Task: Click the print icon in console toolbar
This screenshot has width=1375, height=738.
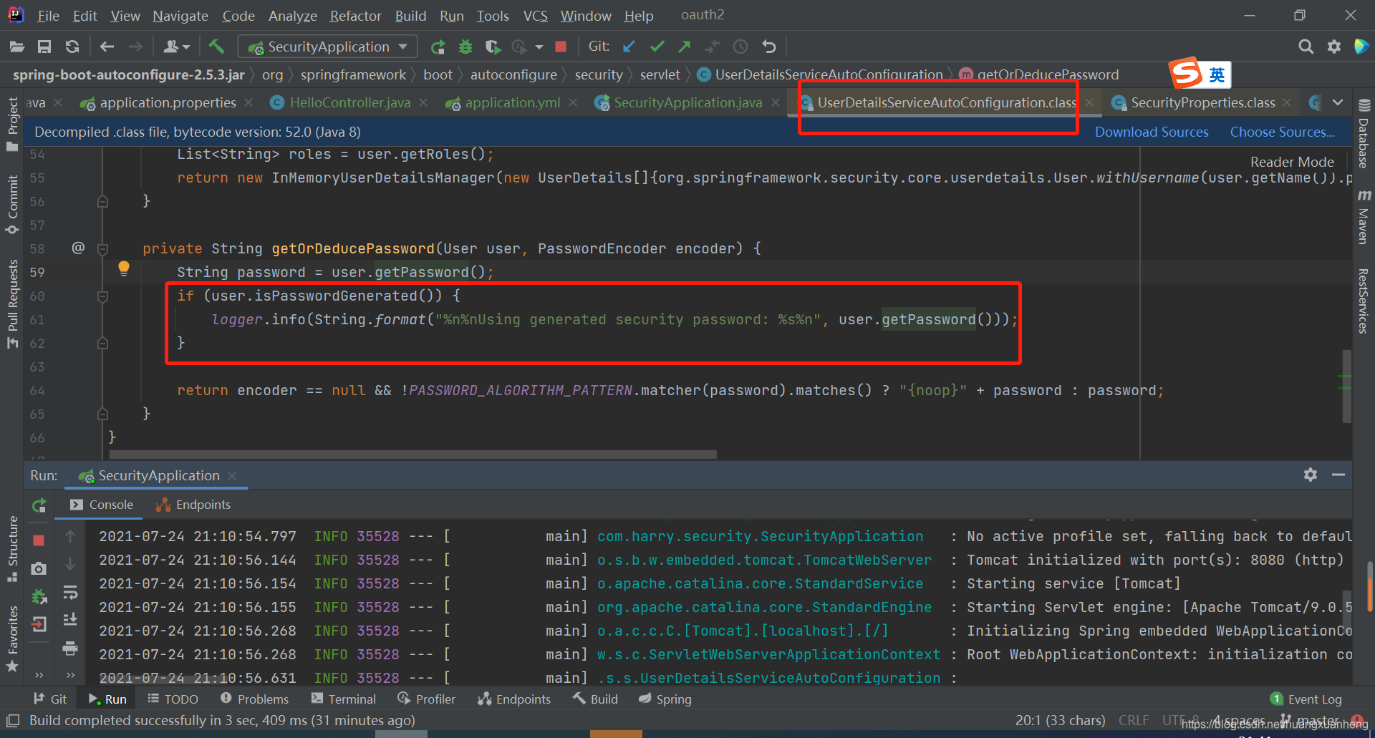Action: (70, 649)
